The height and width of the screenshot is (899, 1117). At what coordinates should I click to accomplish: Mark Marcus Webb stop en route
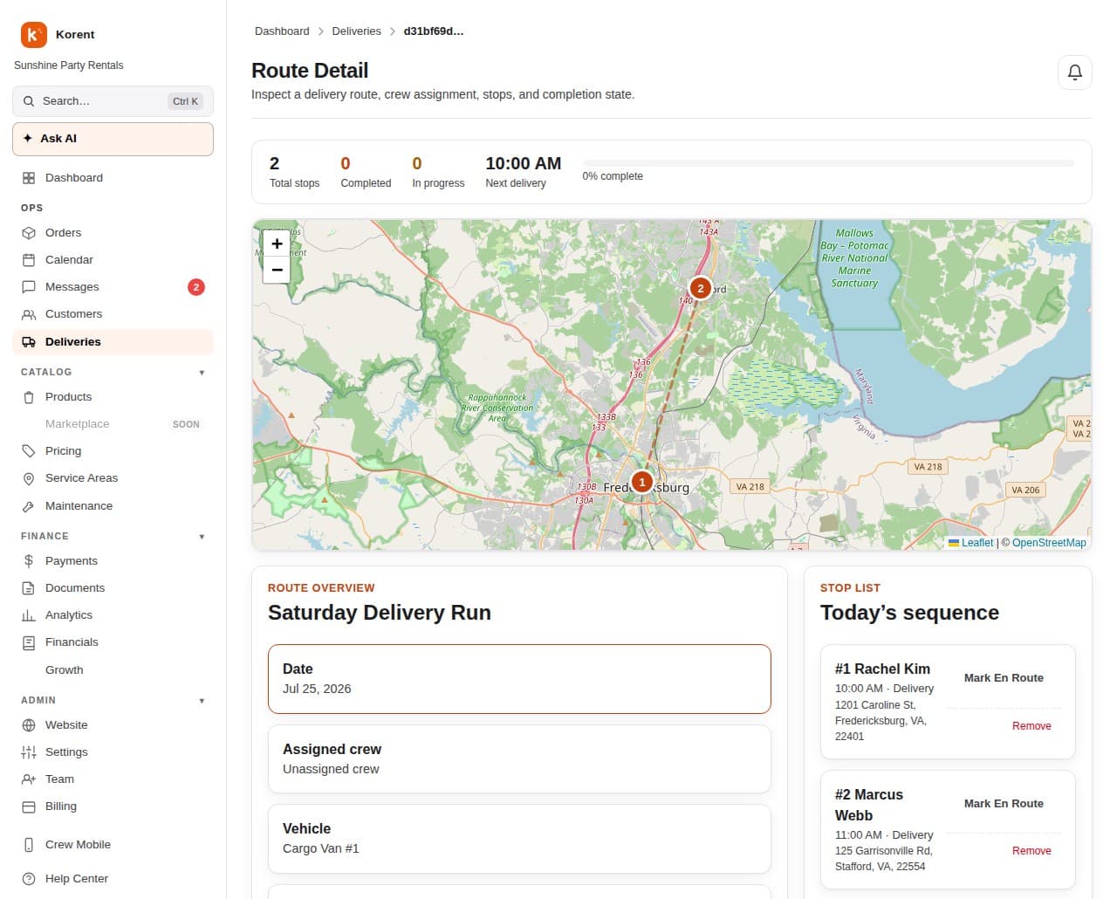click(x=1004, y=804)
